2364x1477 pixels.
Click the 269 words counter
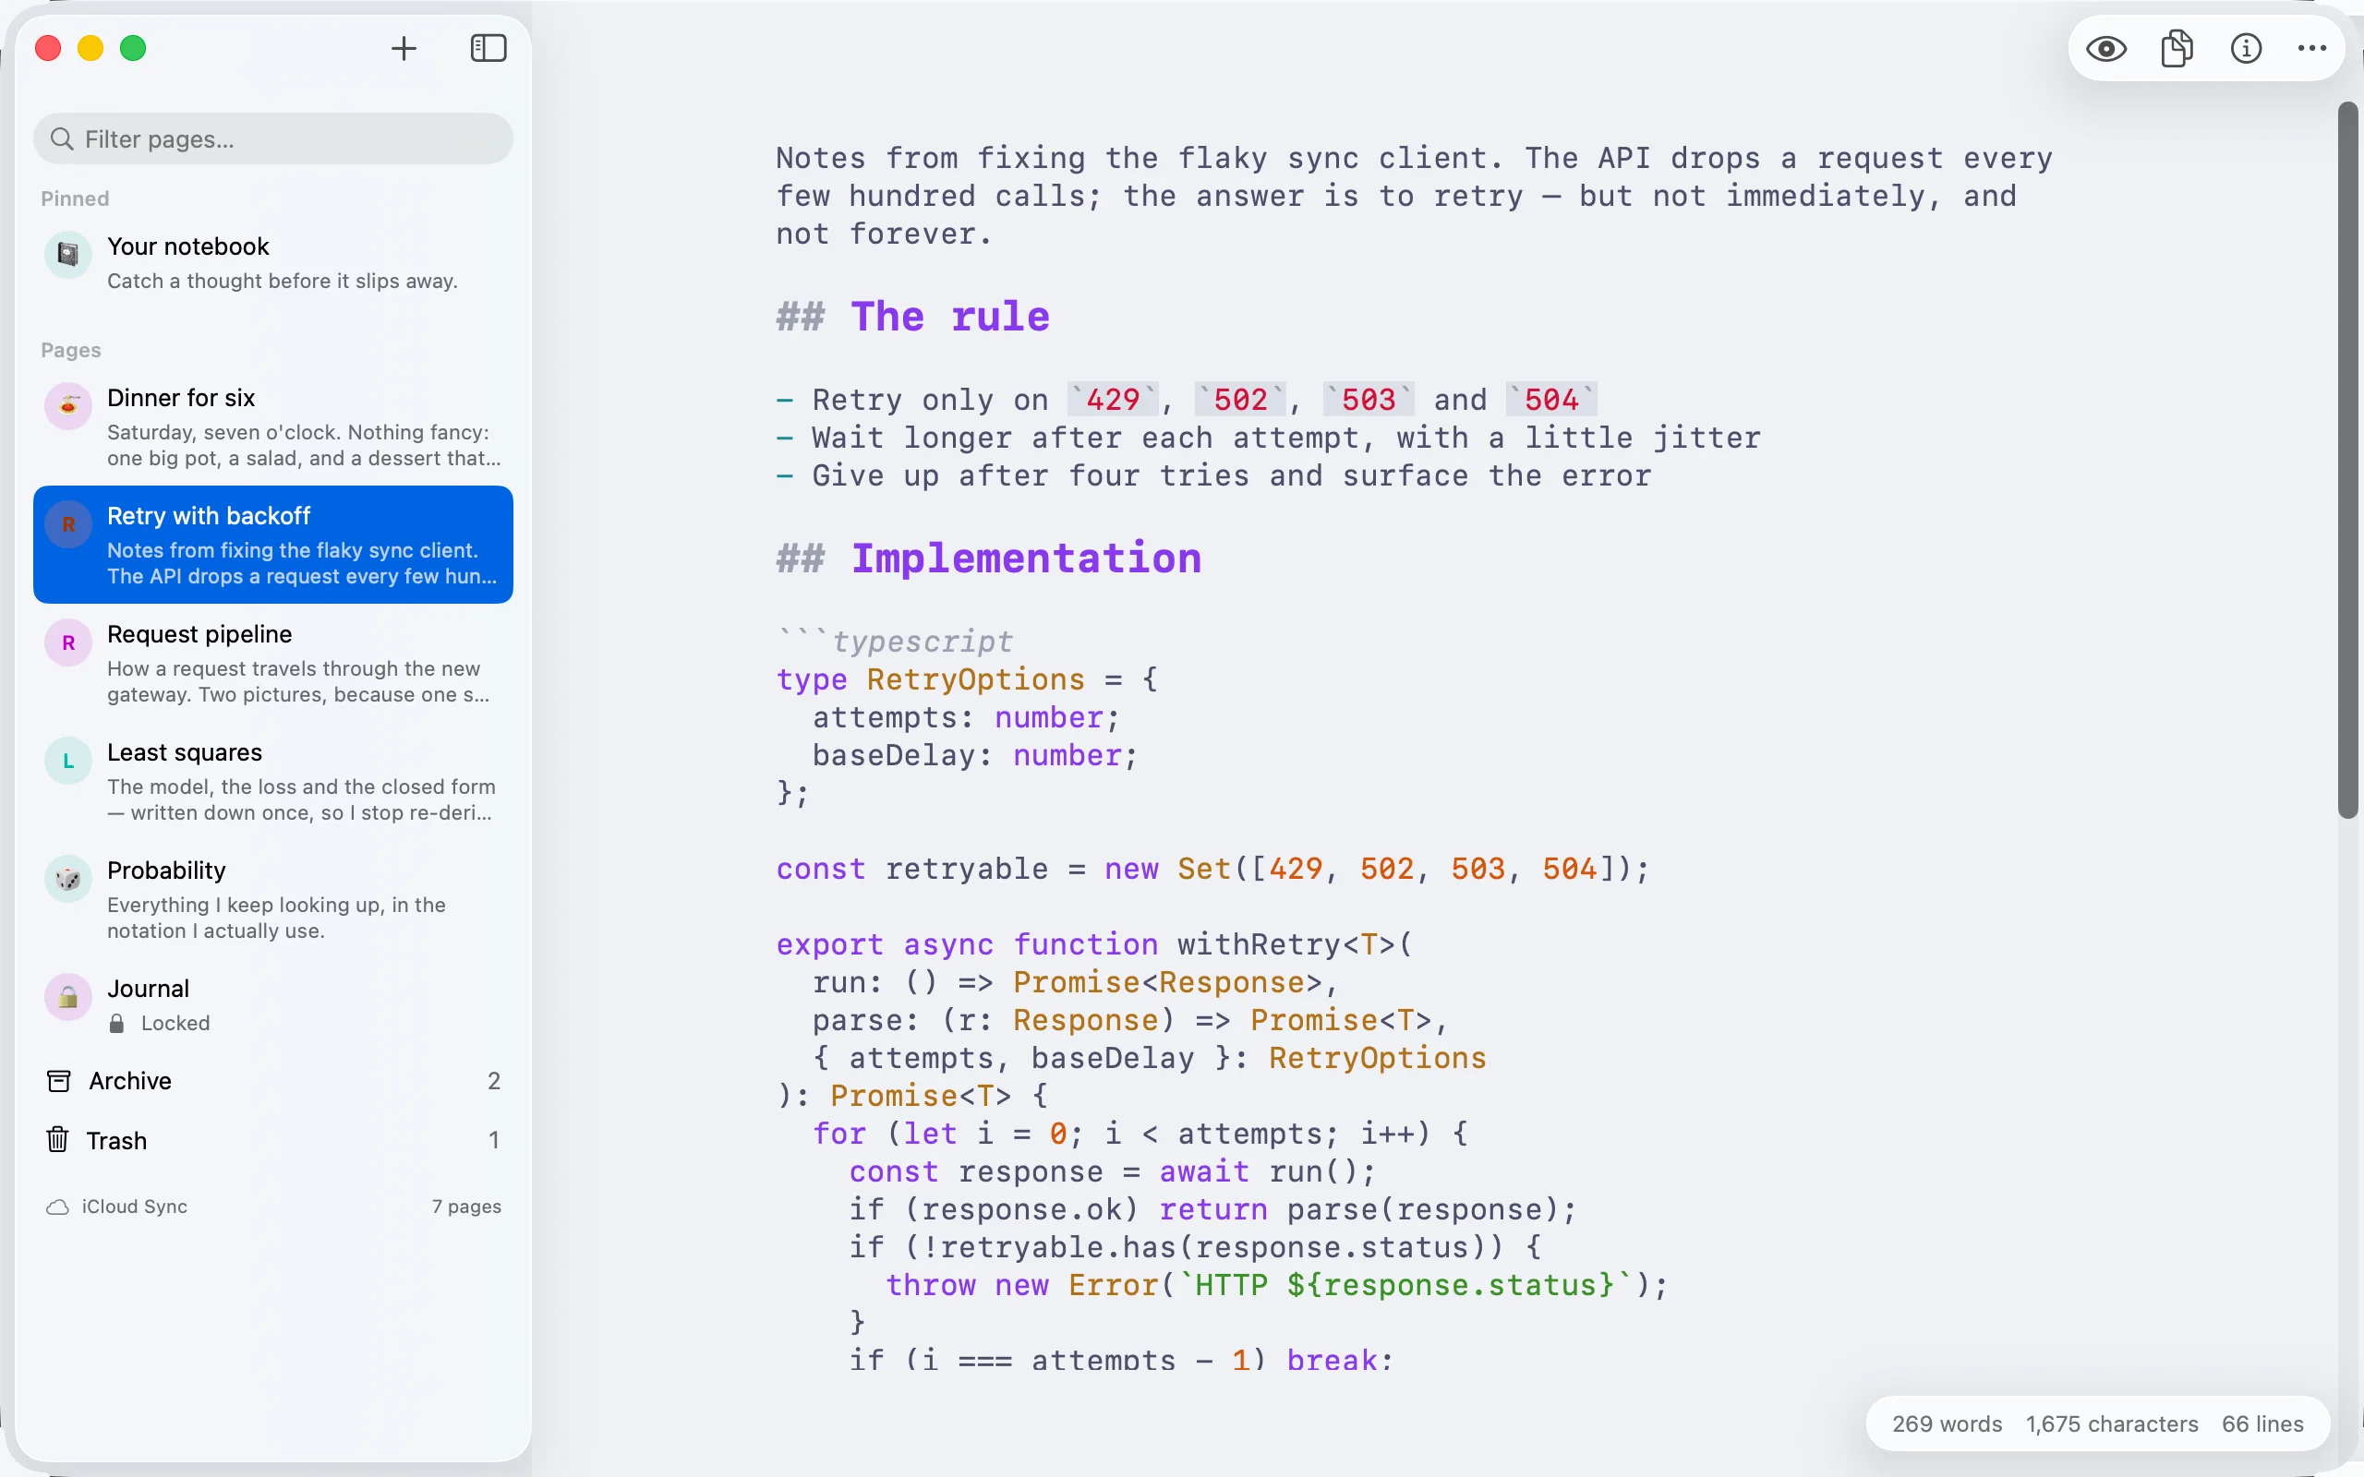point(1947,1423)
